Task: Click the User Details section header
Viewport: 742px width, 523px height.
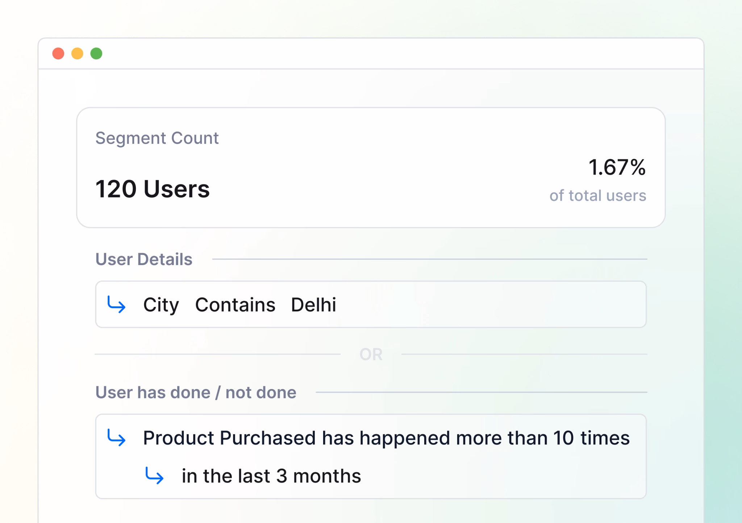Action: [x=144, y=259]
